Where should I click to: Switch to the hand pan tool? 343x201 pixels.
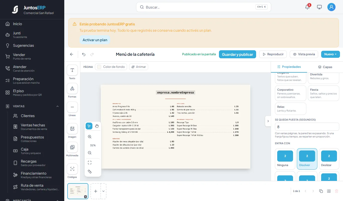point(97,126)
